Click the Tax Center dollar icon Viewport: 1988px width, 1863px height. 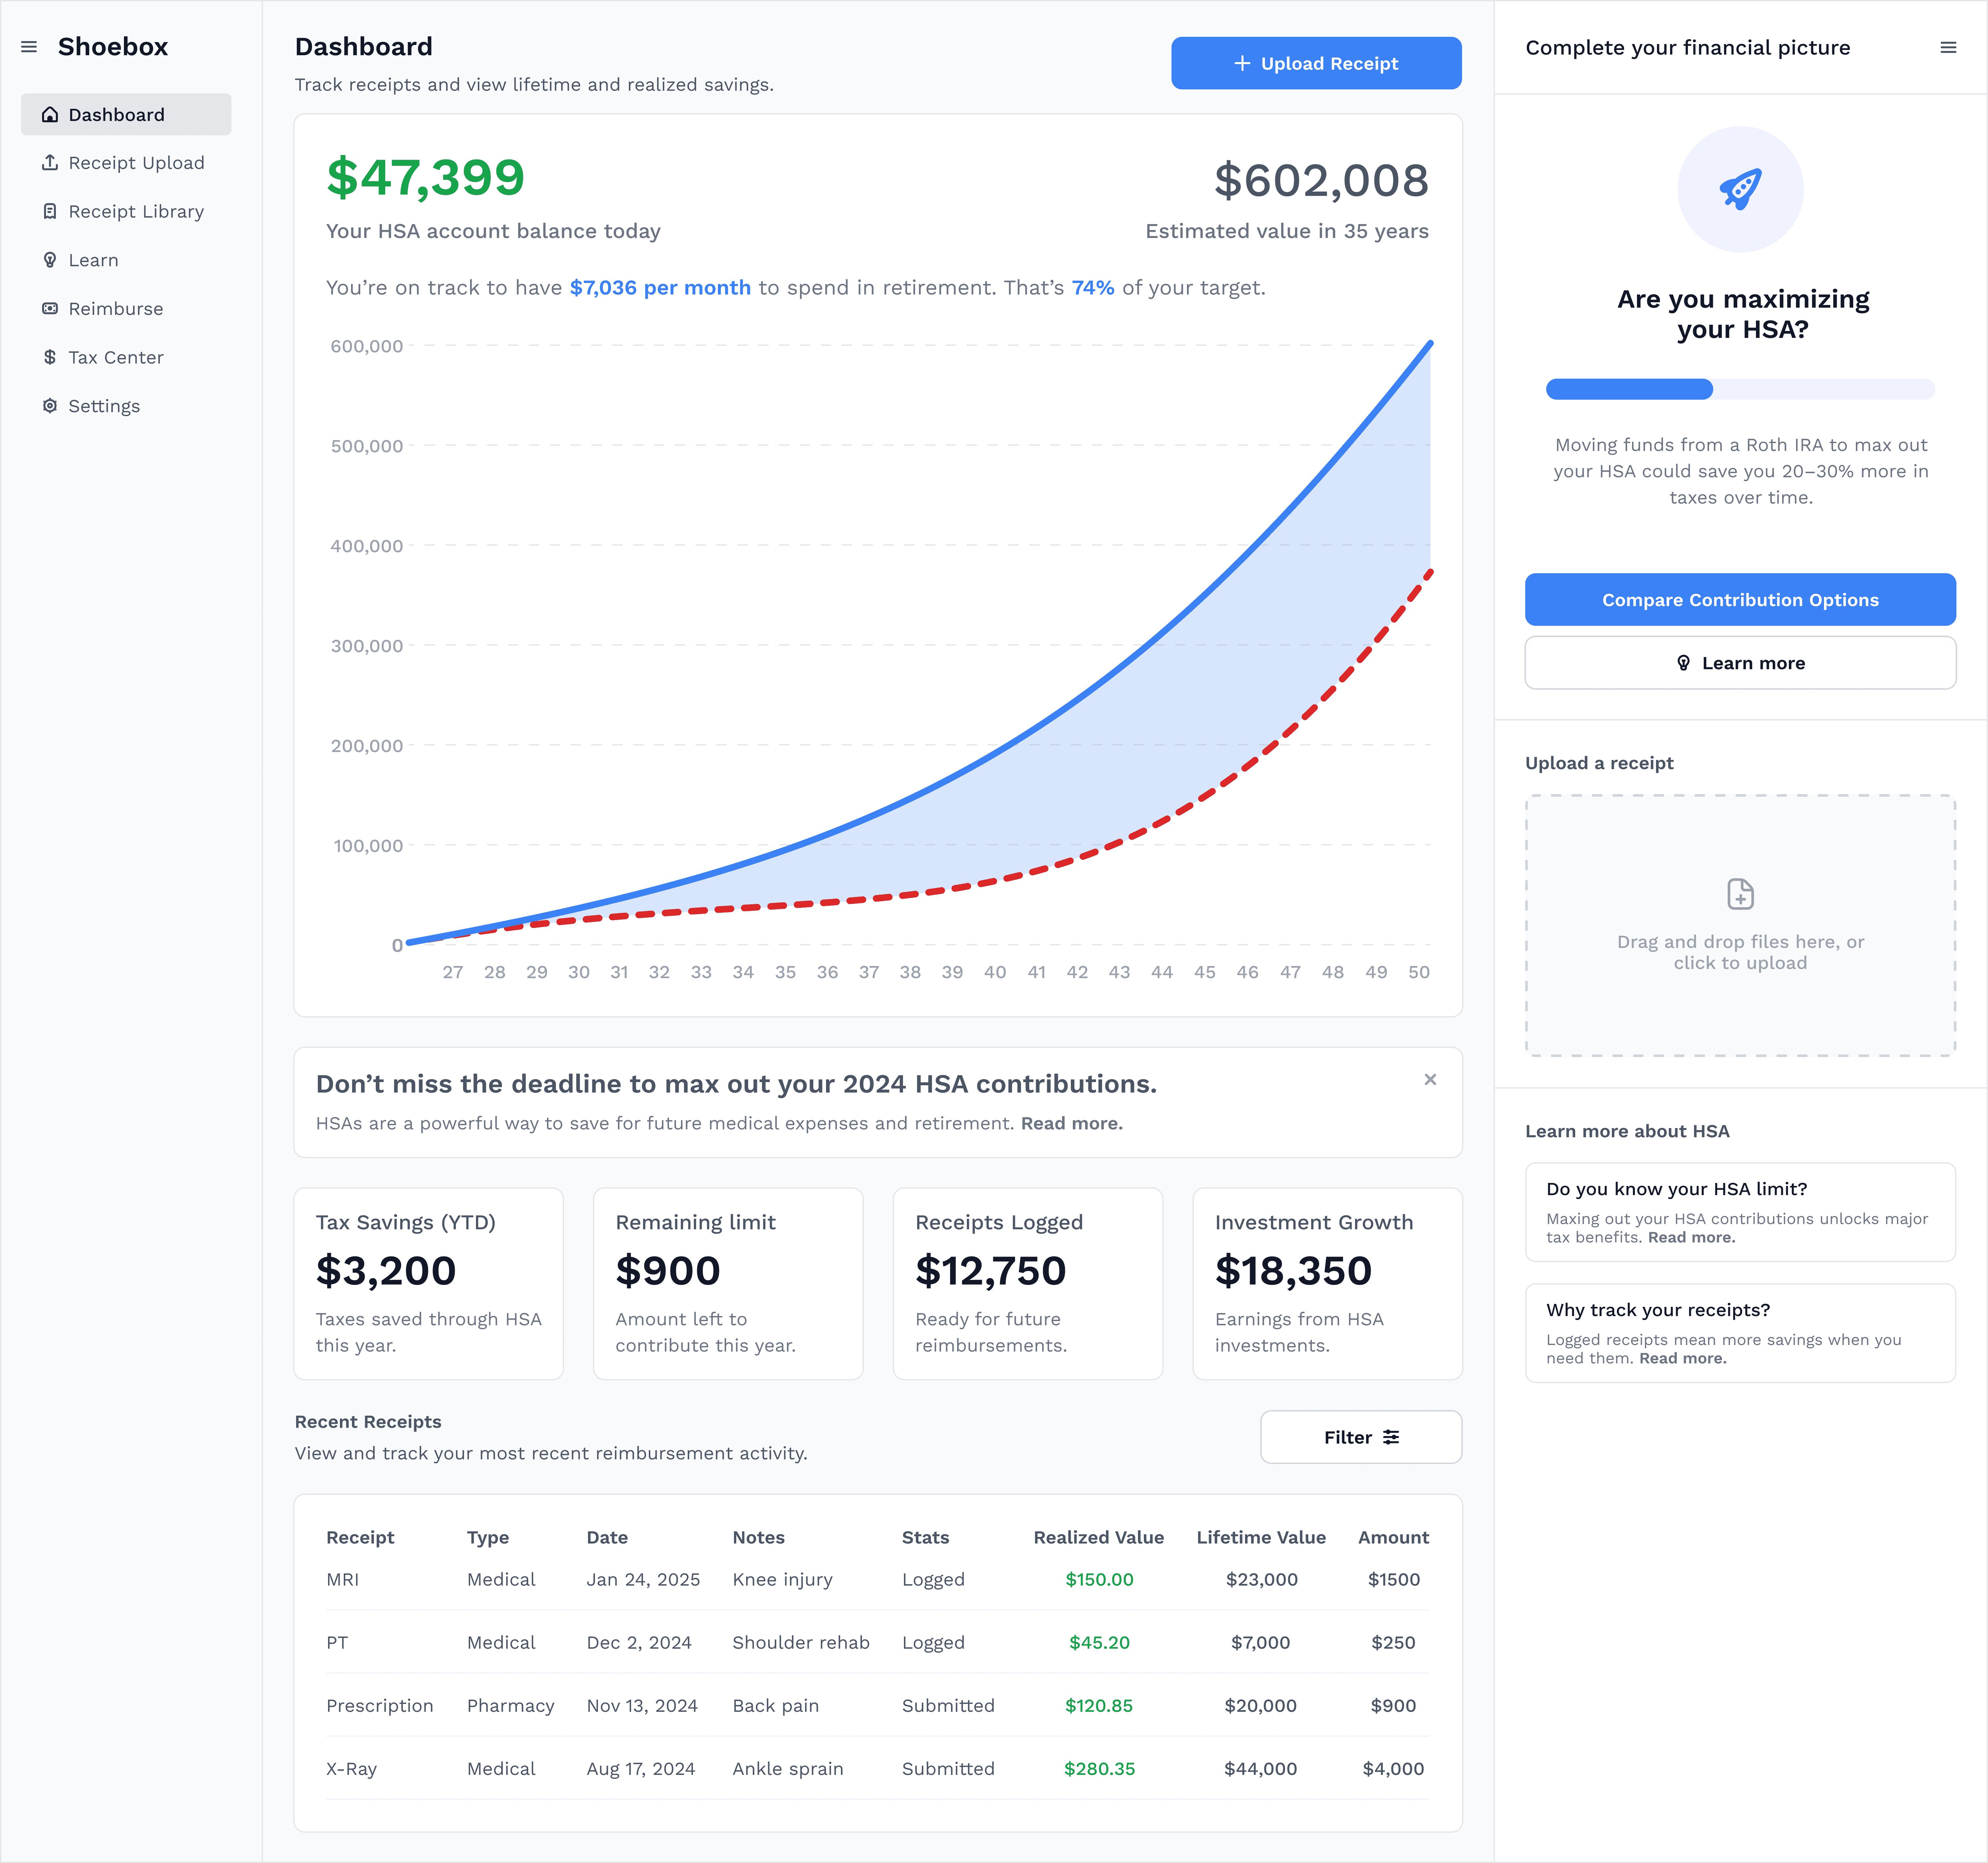tap(50, 357)
